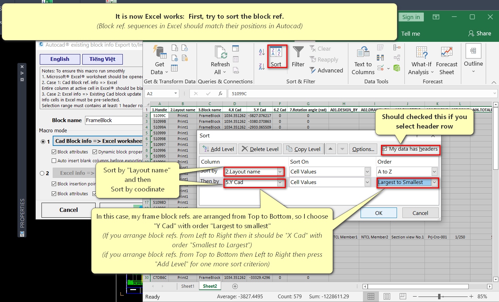Cancel the Autocad block export macro
Viewport: 499px width, 302px height.
(68, 210)
